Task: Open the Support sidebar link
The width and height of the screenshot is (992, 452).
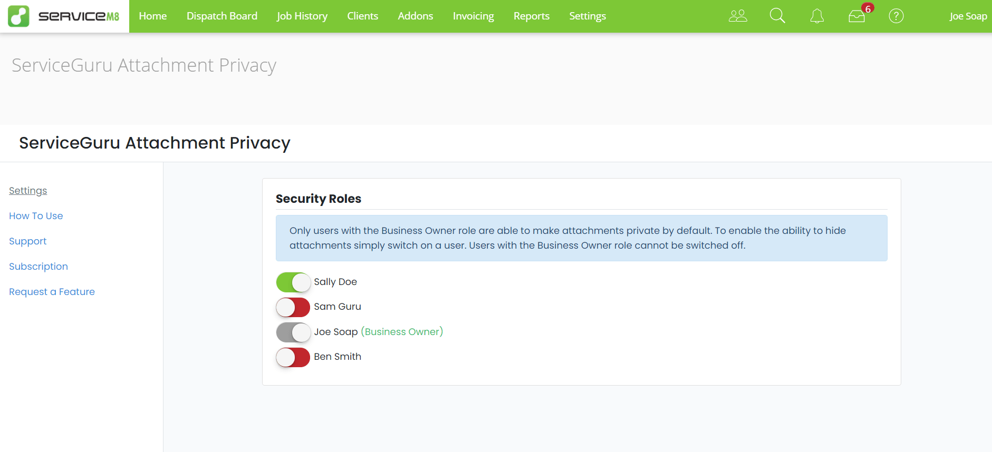Action: click(x=28, y=241)
